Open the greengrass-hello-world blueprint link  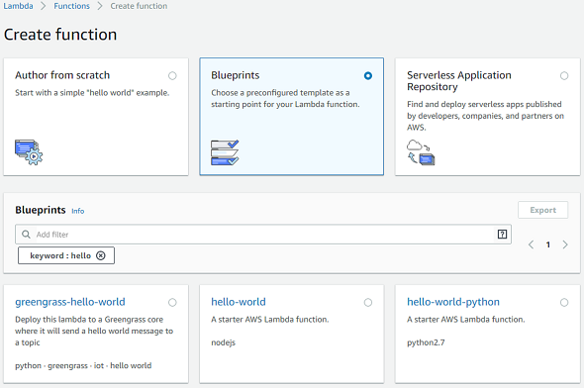tap(70, 302)
